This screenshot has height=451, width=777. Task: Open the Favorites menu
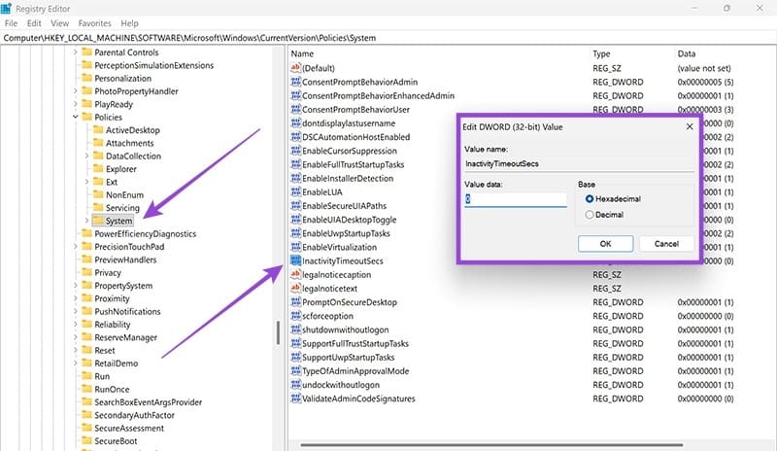pyautogui.click(x=93, y=22)
